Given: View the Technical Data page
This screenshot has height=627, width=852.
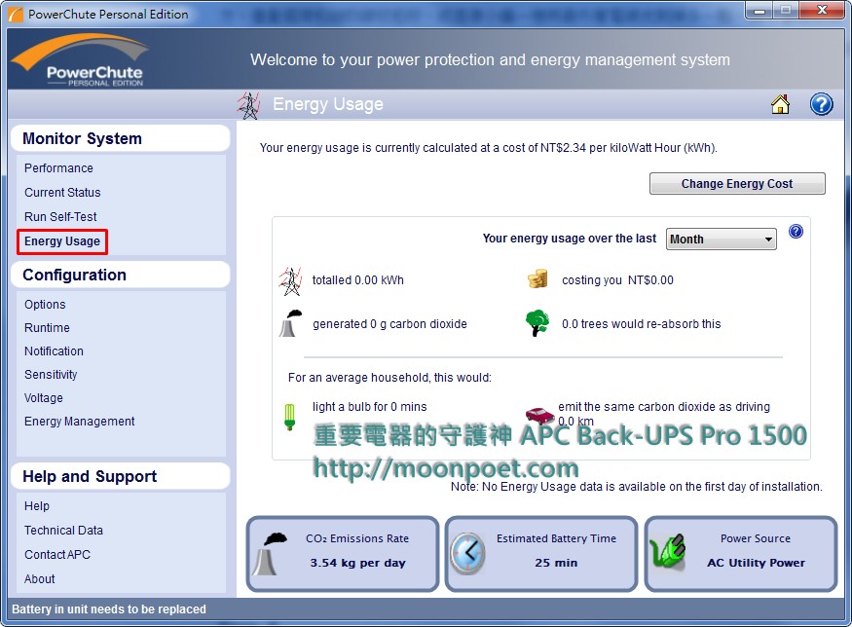Looking at the screenshot, I should point(63,531).
